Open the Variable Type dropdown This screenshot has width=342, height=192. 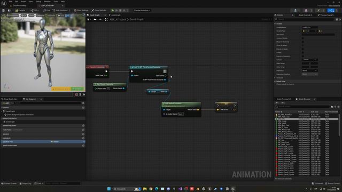309,31
